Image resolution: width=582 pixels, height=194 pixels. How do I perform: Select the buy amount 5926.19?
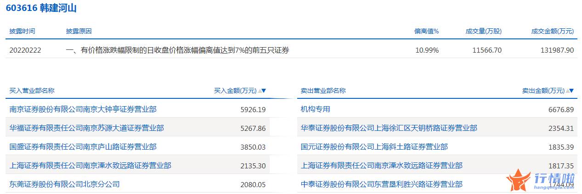tap(253, 110)
